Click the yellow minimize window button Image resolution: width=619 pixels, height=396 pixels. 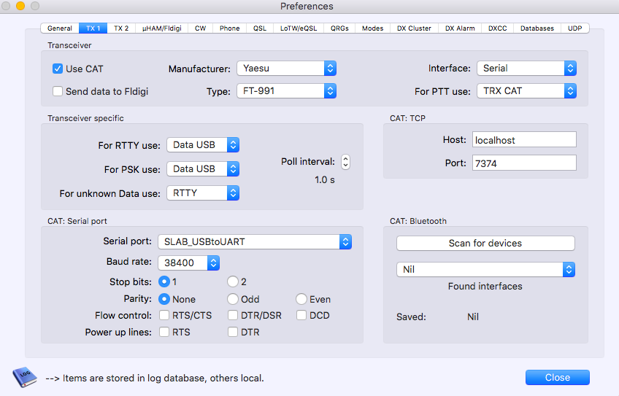[20, 6]
